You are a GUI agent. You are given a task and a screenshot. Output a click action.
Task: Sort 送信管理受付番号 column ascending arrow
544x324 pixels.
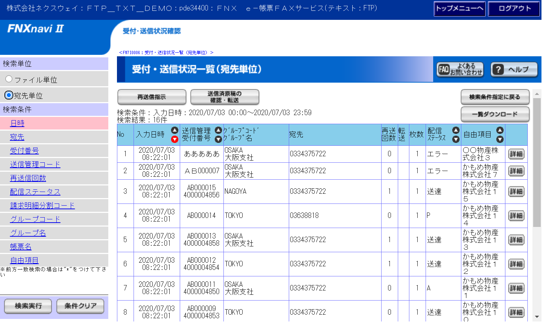[x=218, y=131]
